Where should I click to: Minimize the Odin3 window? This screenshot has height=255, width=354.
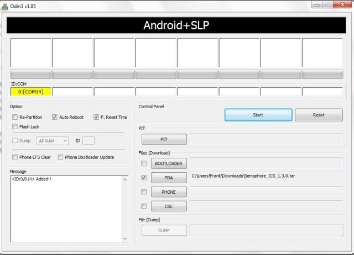(x=317, y=4)
